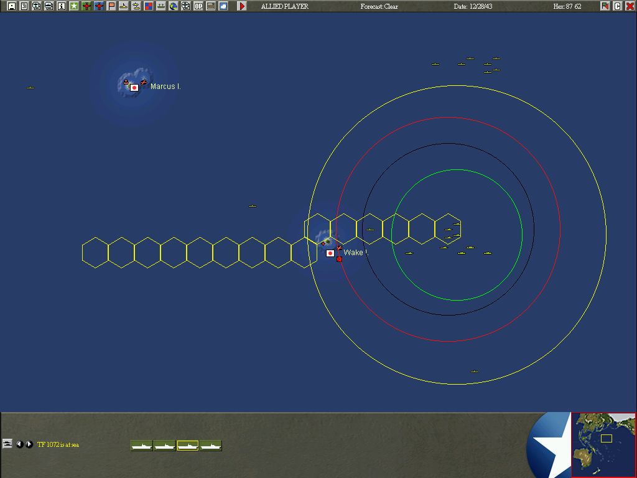Click the anchor port symbol at Marcus I.

126,83
